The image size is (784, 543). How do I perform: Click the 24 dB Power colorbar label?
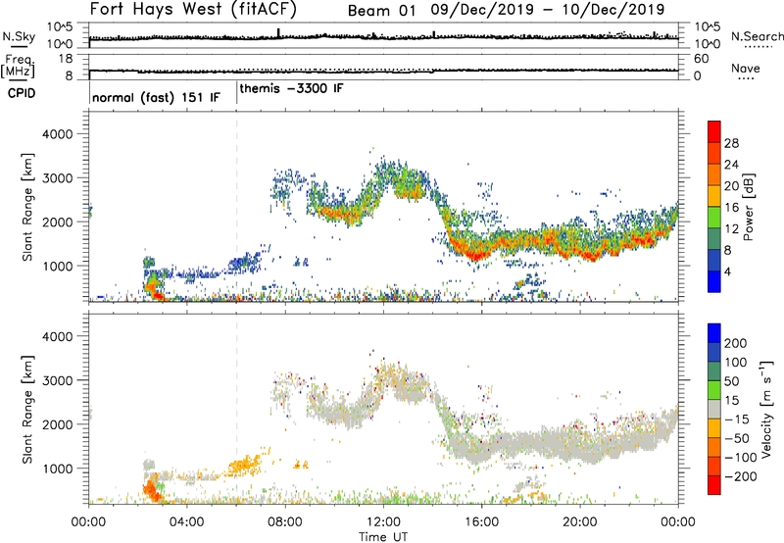[731, 165]
